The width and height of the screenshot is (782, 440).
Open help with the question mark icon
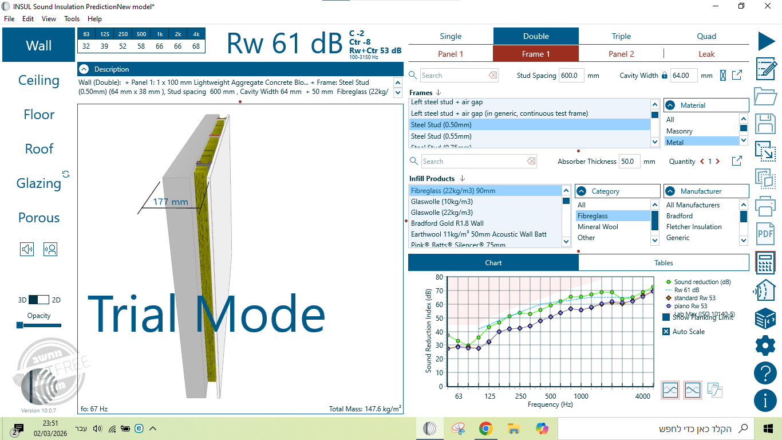pyautogui.click(x=765, y=373)
